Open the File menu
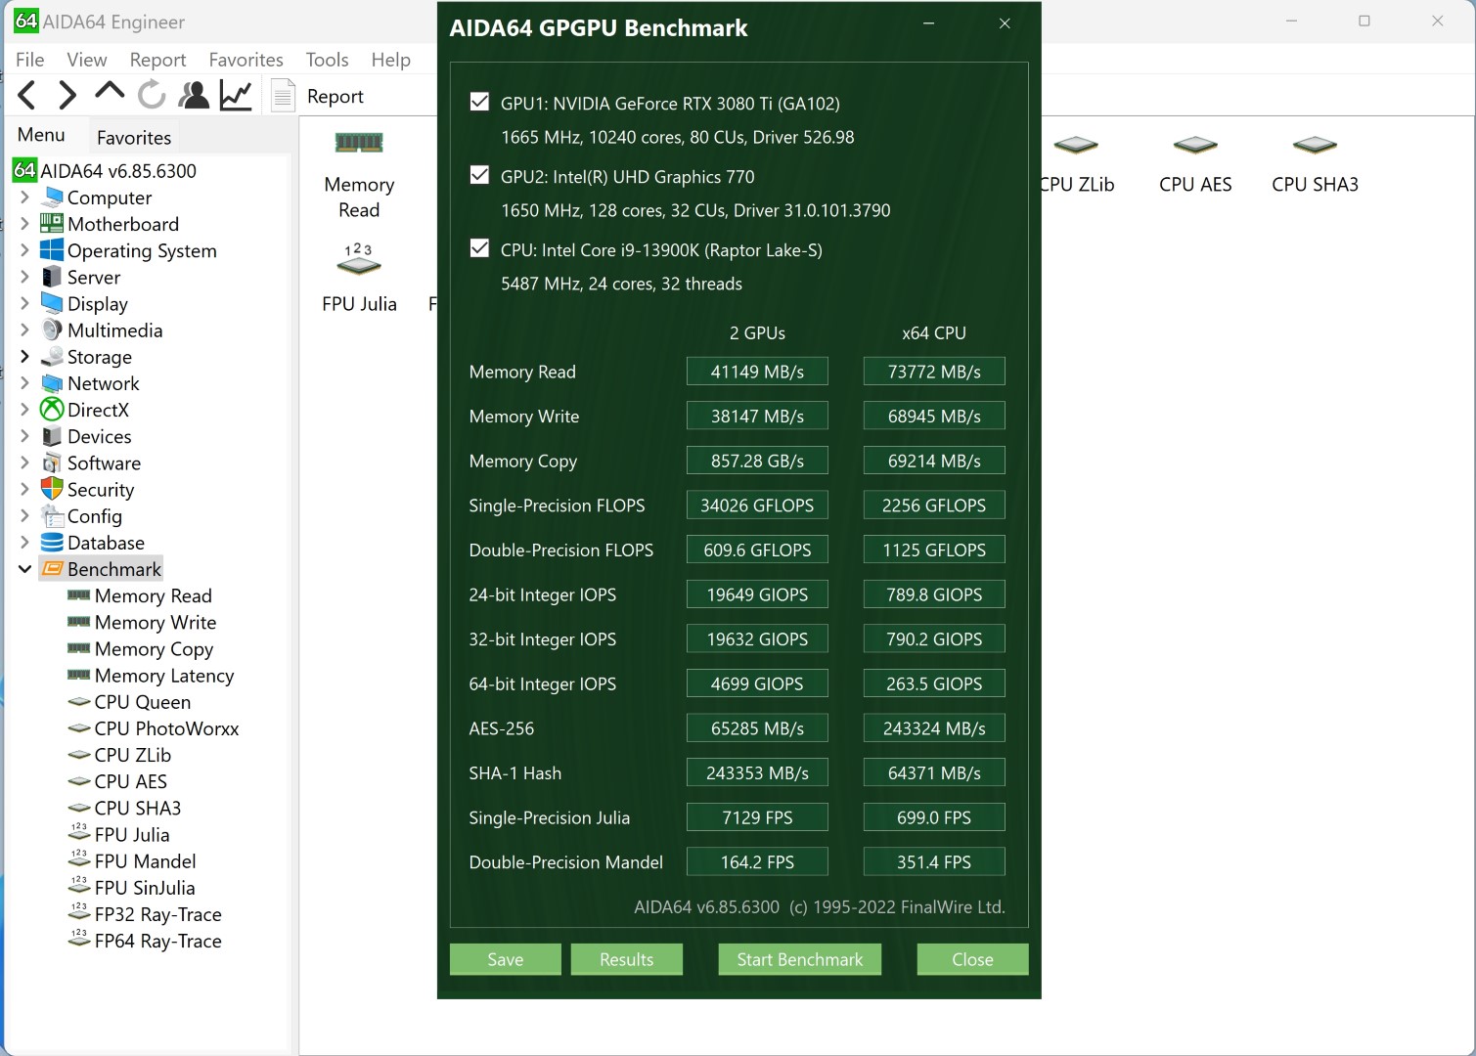Image resolution: width=1476 pixels, height=1056 pixels. coord(29,60)
